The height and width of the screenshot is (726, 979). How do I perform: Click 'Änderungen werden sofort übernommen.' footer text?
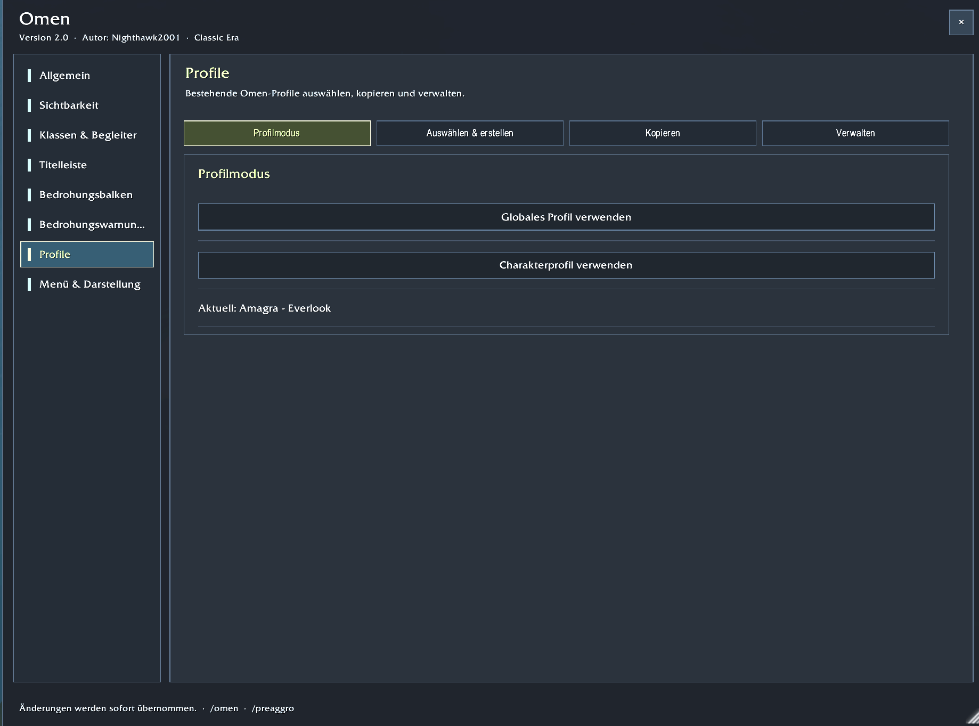tap(108, 708)
